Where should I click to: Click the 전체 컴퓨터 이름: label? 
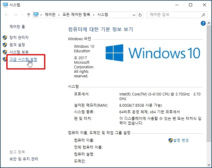coord(88,147)
